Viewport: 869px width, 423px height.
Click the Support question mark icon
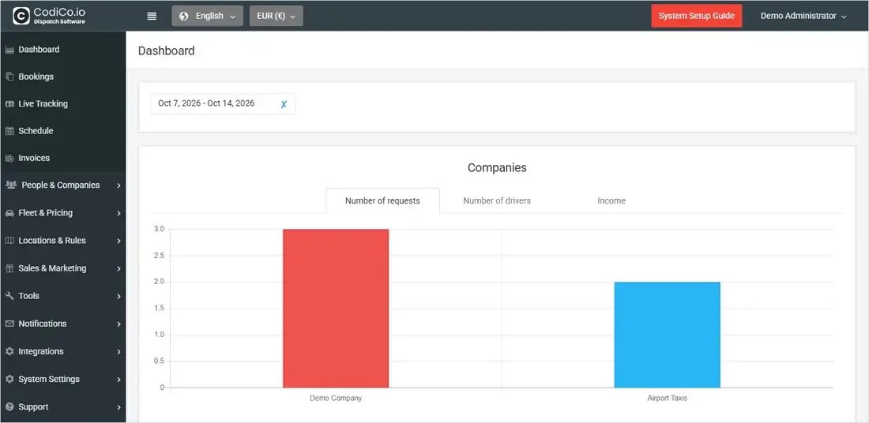pos(9,407)
